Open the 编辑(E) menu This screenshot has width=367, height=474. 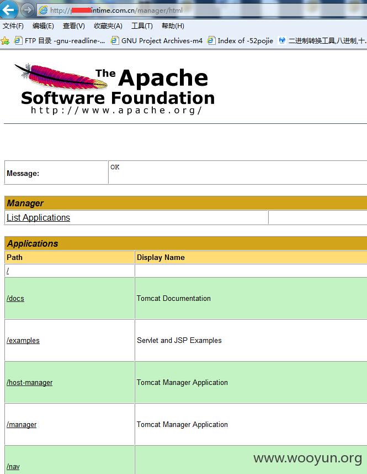point(43,26)
